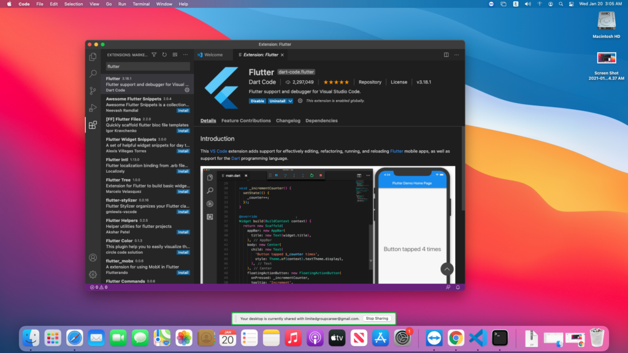Open Accounts icon in activity bar
Screen dimensions: 628x353
coord(93,258)
